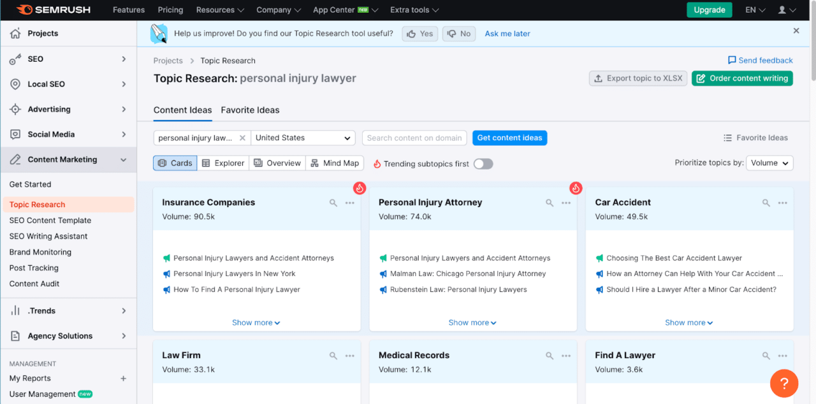816x404 pixels.
Task: Switch to Favorite Ideas tab
Action: 250,110
